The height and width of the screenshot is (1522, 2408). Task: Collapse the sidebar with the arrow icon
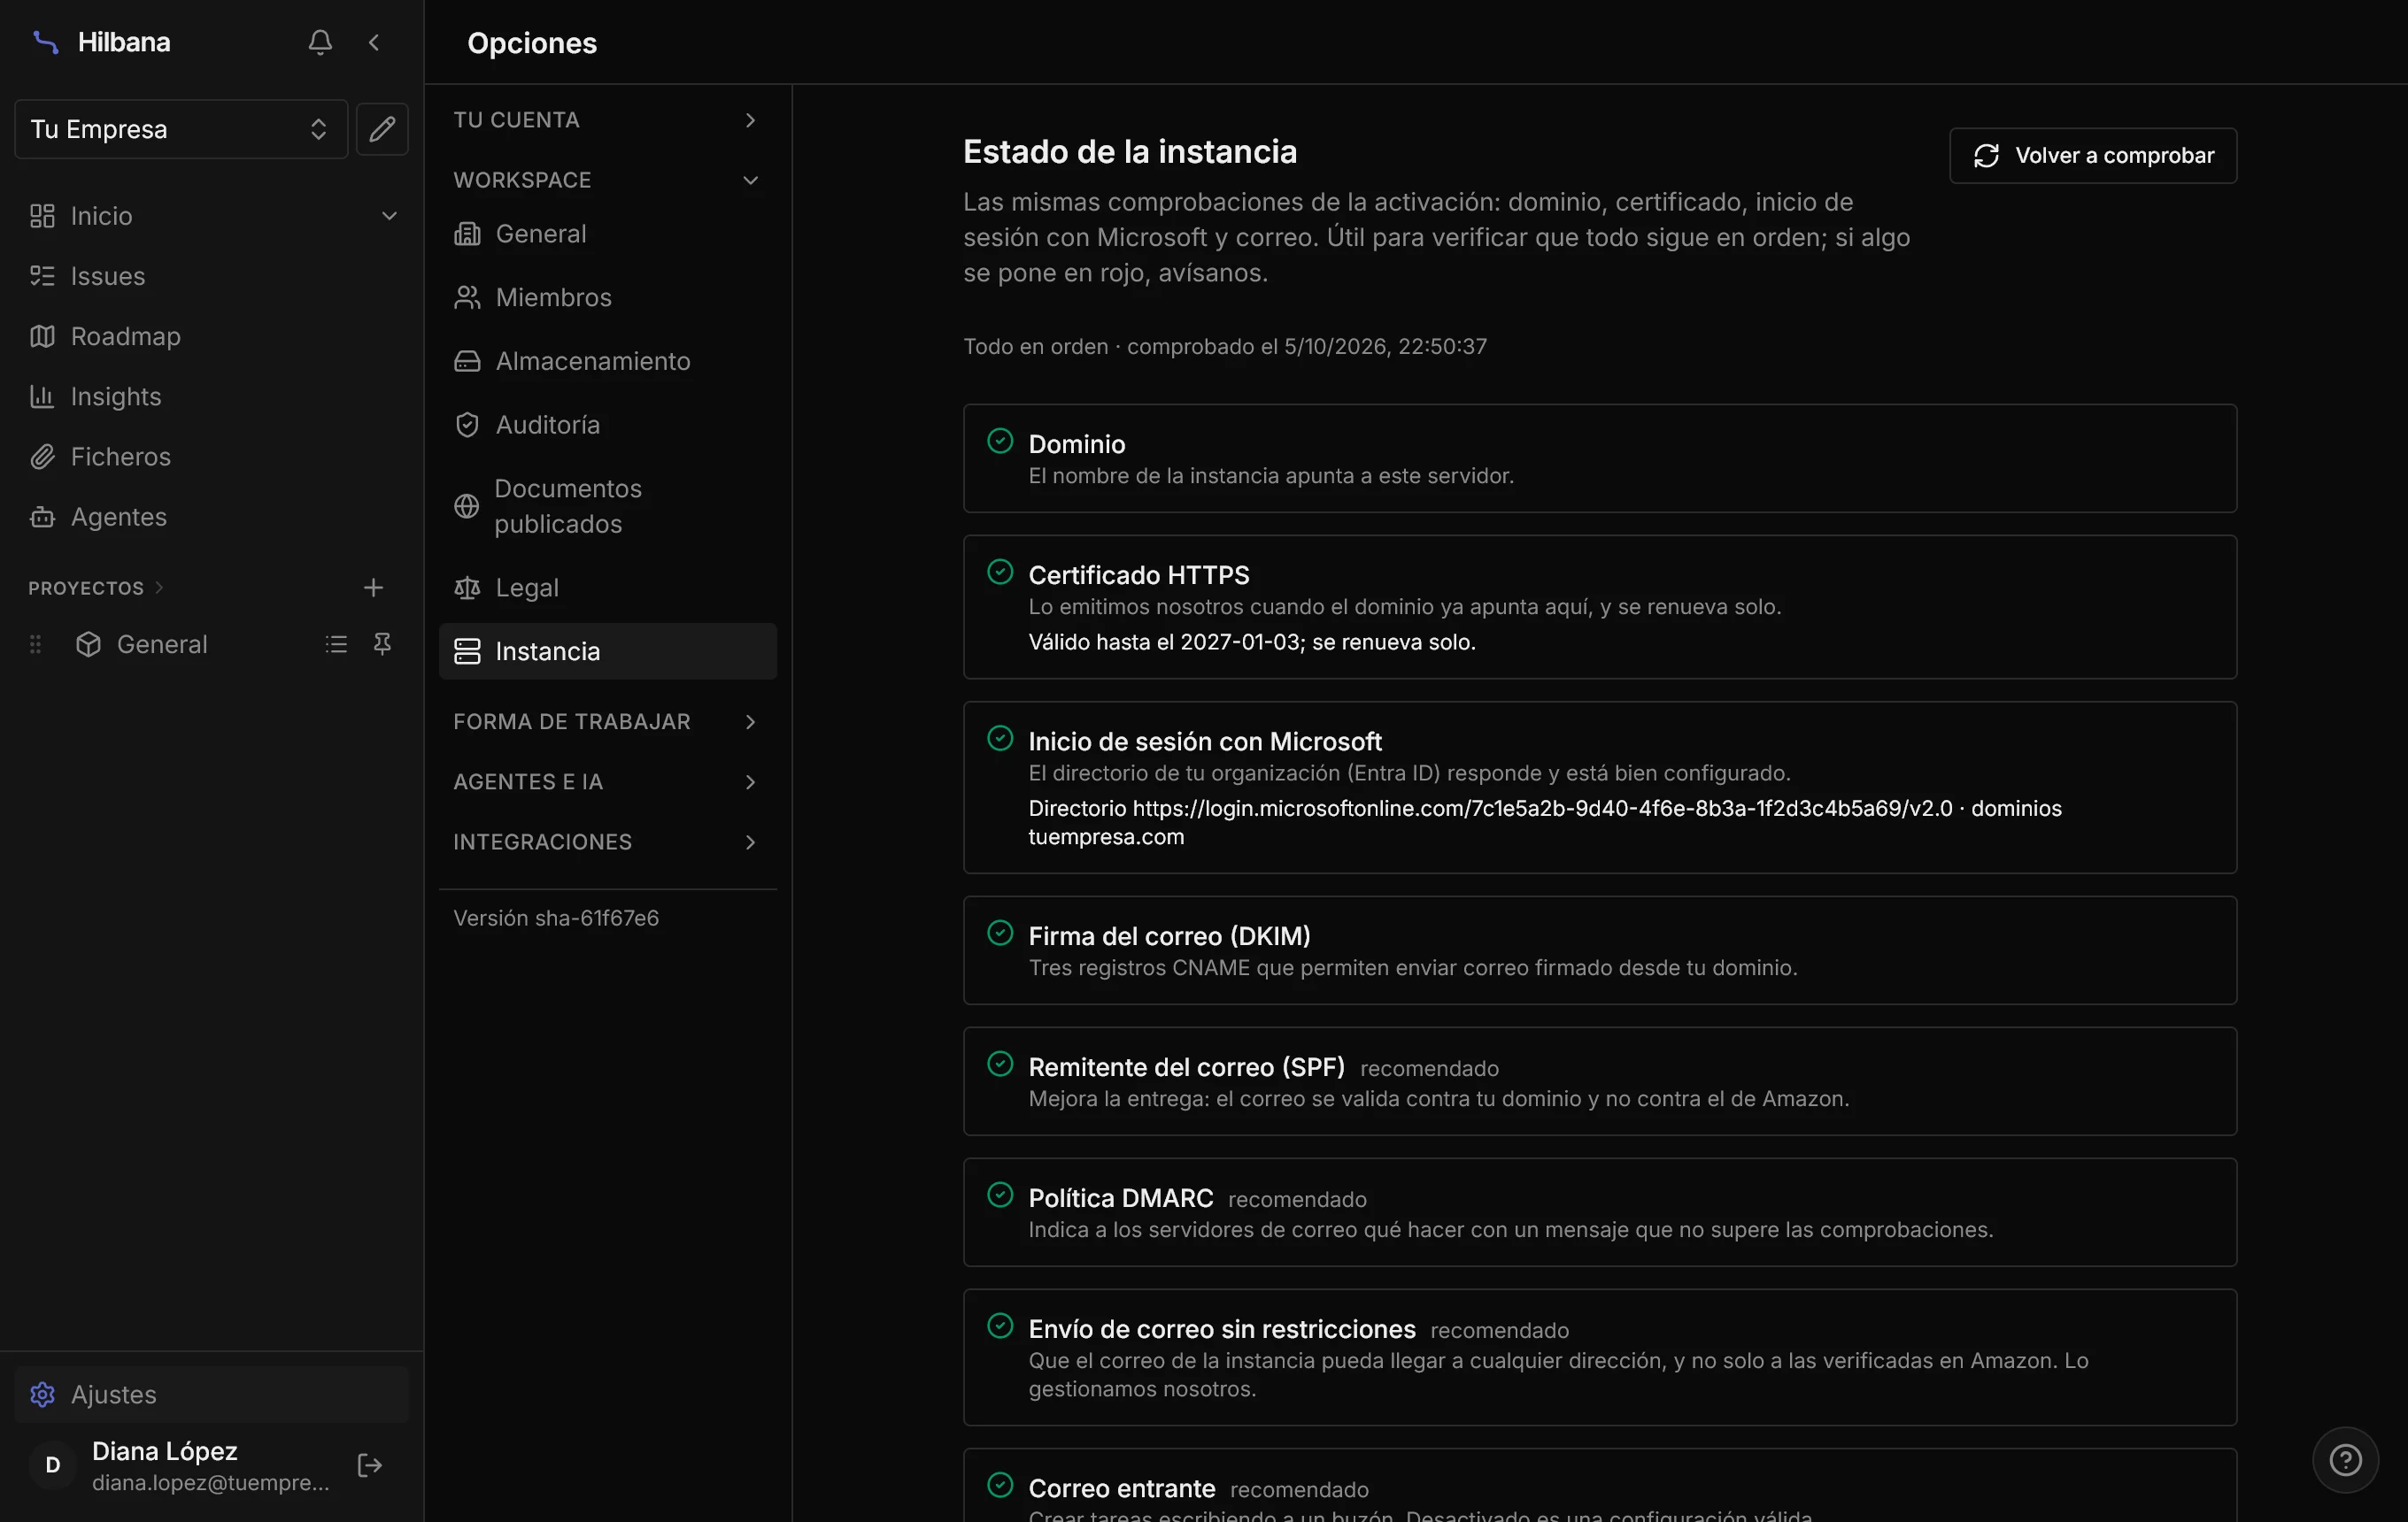374,42
